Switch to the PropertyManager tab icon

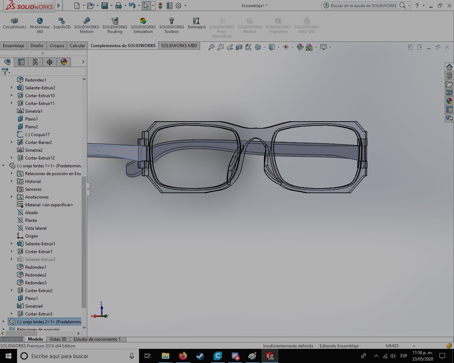coord(21,62)
